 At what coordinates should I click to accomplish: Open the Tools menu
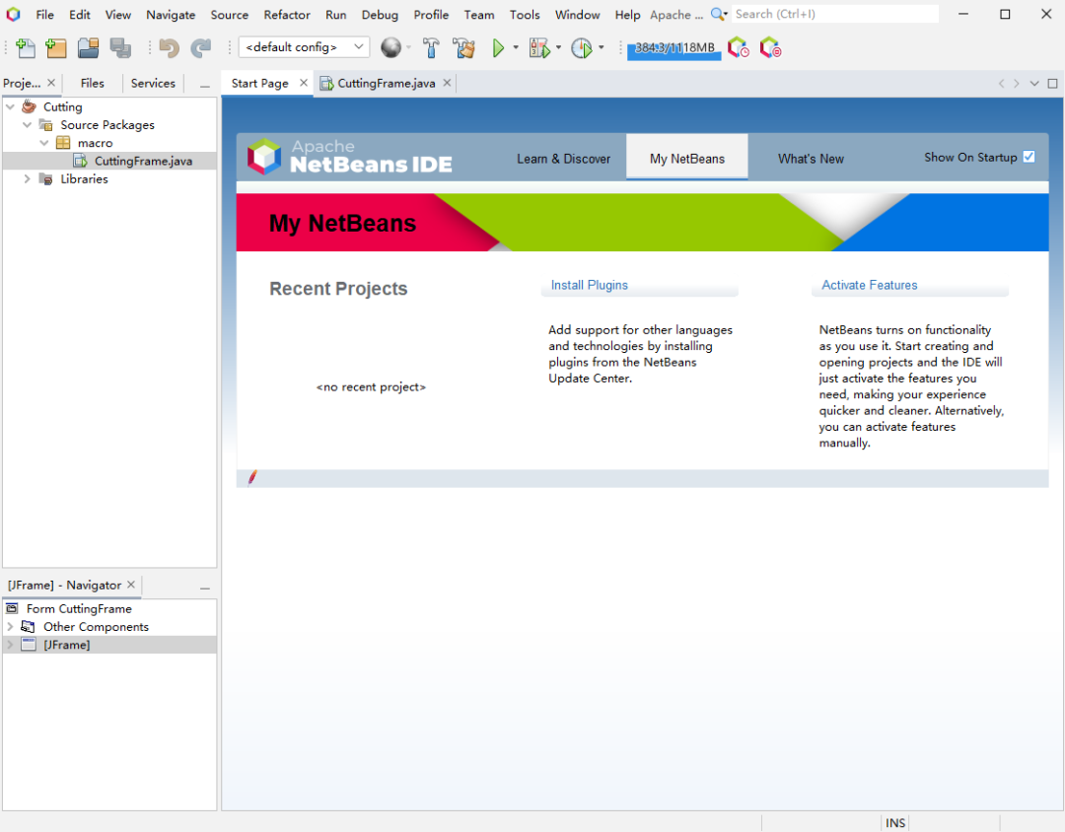point(525,14)
